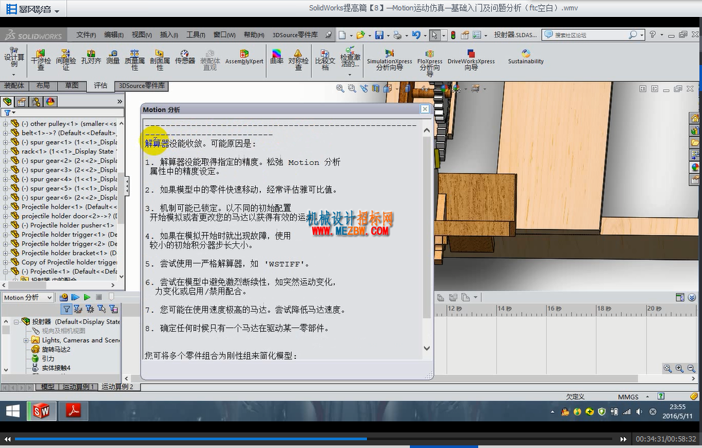
Task: Start SimulationXpress analysis wizard
Action: pyautogui.click(x=390, y=60)
